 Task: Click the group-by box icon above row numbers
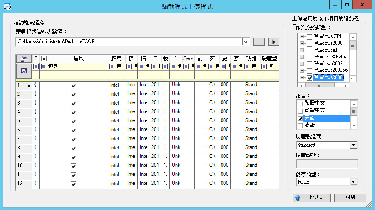pyautogui.click(x=24, y=58)
